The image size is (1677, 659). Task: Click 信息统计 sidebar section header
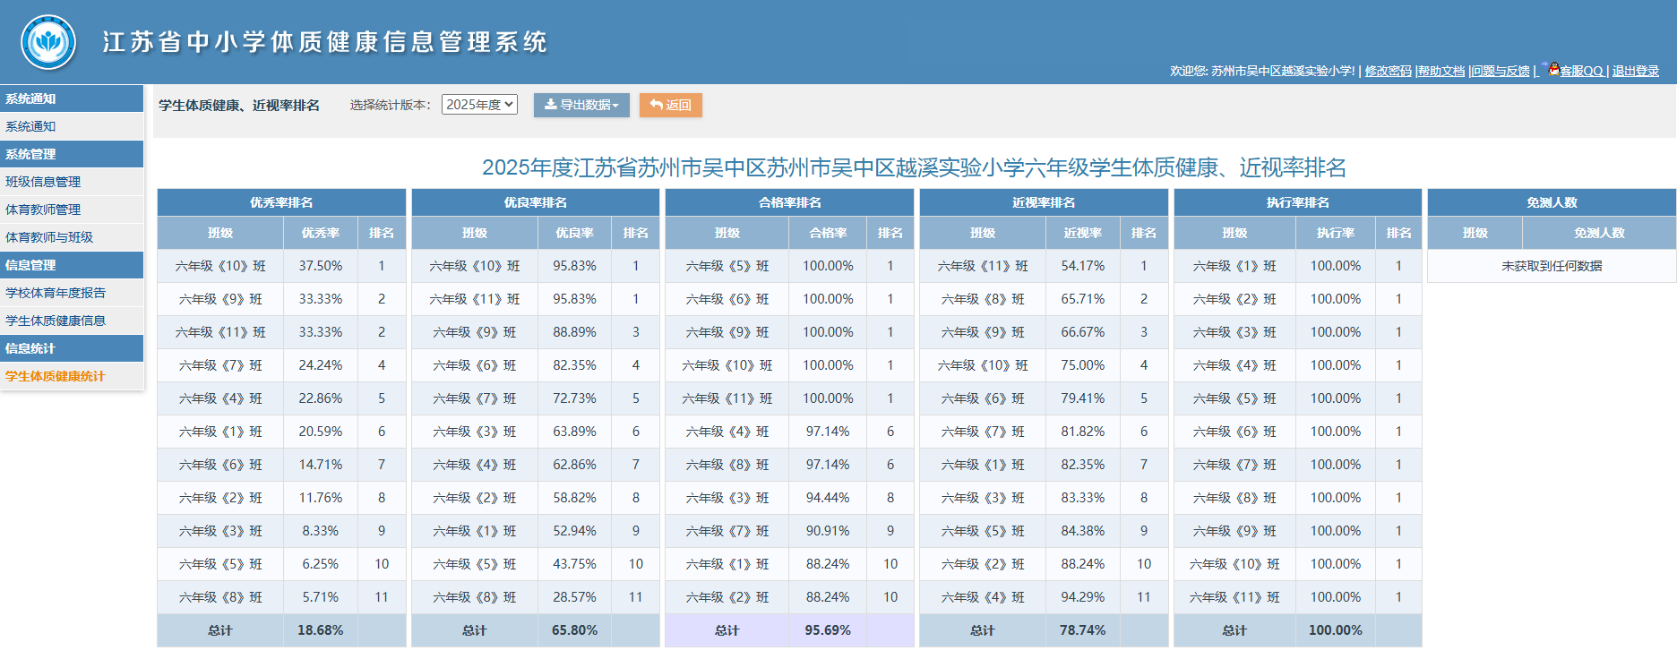click(72, 348)
